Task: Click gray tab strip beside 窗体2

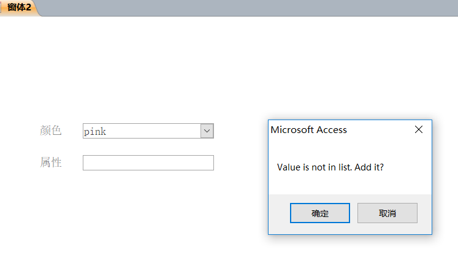Action: pos(248,7)
